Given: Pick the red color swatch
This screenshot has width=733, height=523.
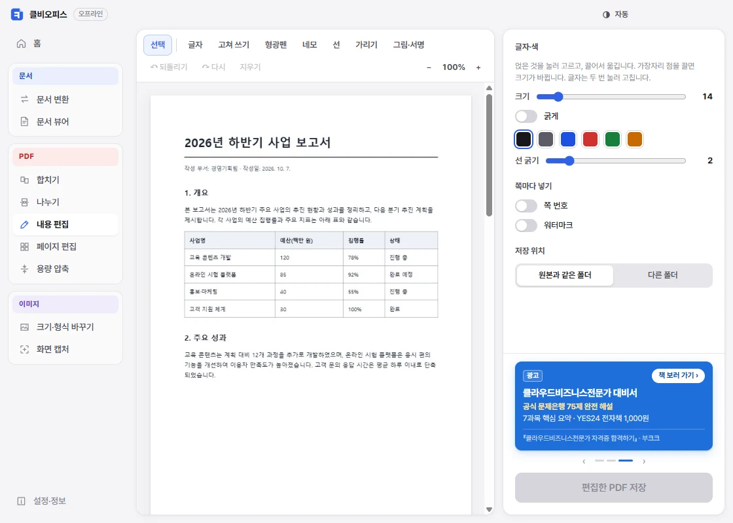Looking at the screenshot, I should coord(590,139).
